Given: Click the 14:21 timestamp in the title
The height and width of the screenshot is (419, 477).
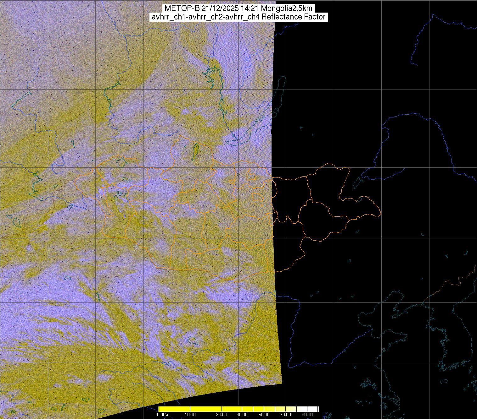Looking at the screenshot, I should coord(248,8).
